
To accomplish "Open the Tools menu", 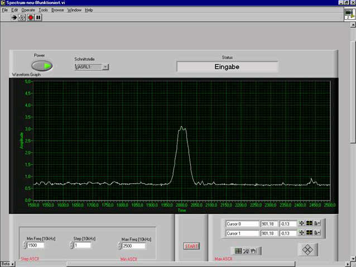I will pos(43,10).
